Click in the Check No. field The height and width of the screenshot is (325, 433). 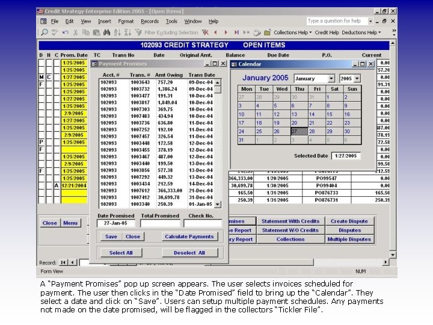203,223
